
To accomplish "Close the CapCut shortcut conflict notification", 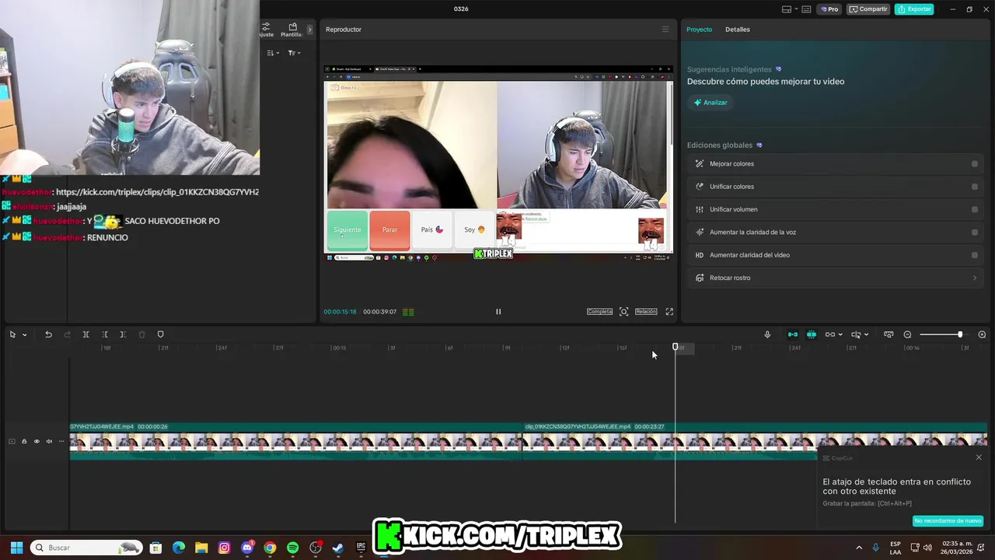I will (x=979, y=457).
